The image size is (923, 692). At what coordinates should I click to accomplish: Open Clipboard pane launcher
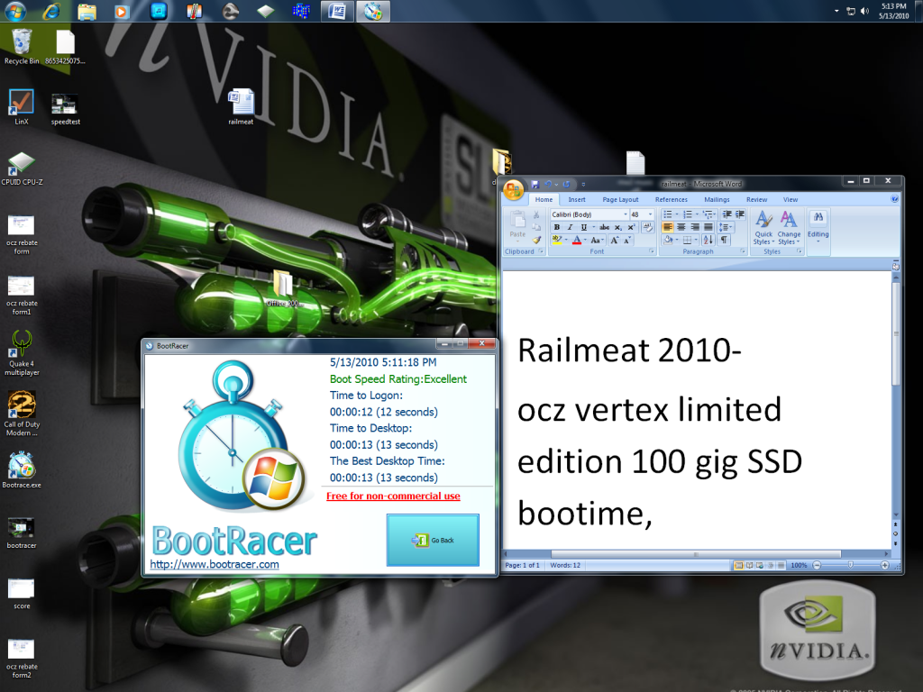coord(541,251)
